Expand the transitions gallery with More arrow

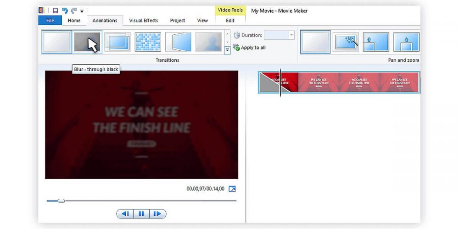(x=227, y=49)
